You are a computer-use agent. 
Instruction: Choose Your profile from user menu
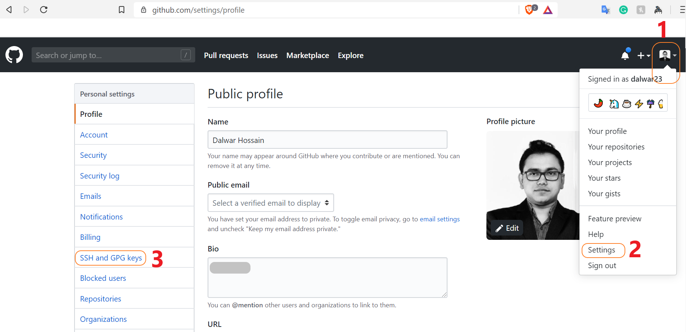coord(607,131)
